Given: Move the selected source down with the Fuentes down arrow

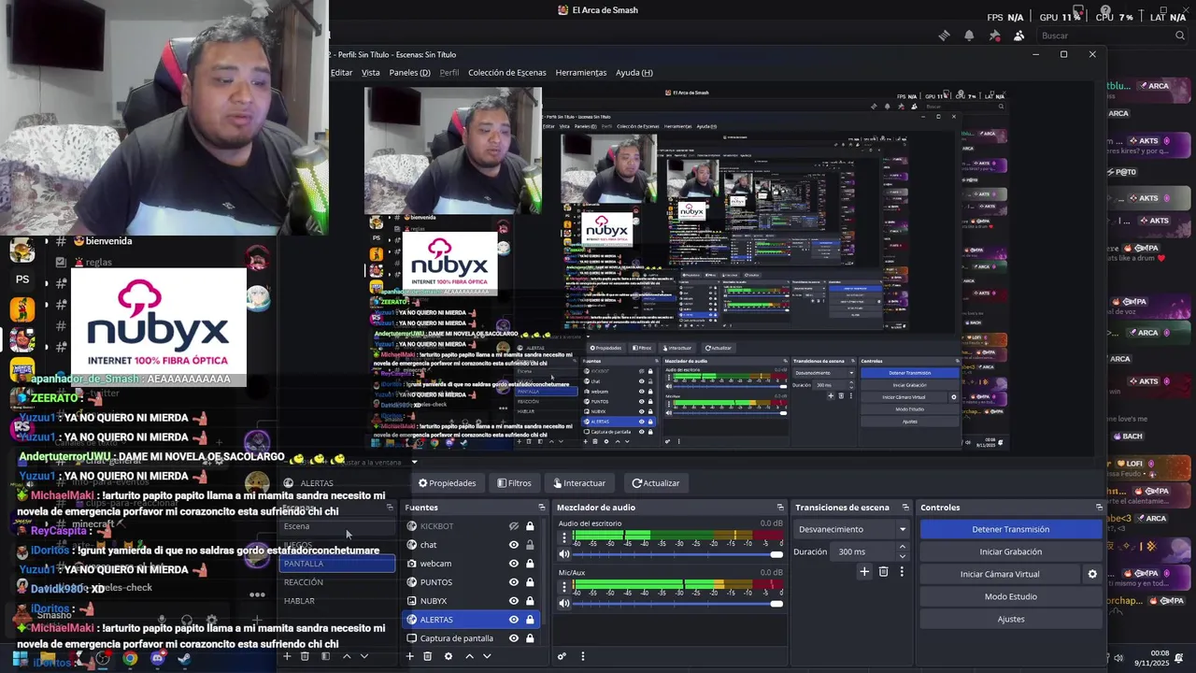Looking at the screenshot, I should coord(487,656).
